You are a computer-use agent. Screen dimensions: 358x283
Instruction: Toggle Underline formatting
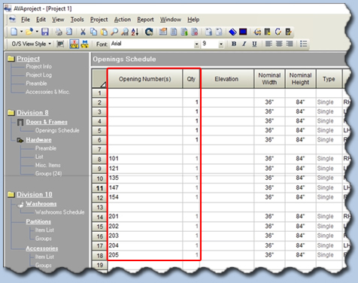coord(254,44)
